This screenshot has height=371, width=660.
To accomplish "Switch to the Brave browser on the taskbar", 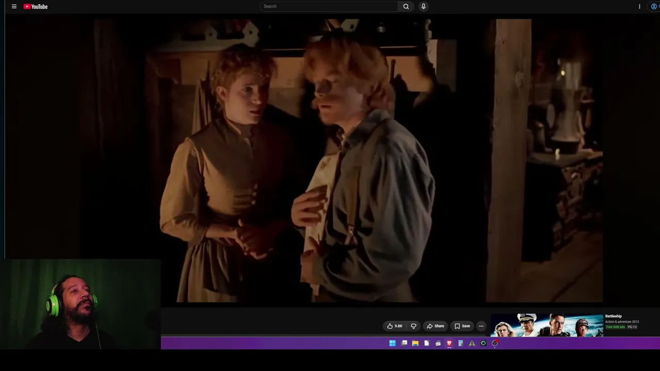I will click(449, 343).
